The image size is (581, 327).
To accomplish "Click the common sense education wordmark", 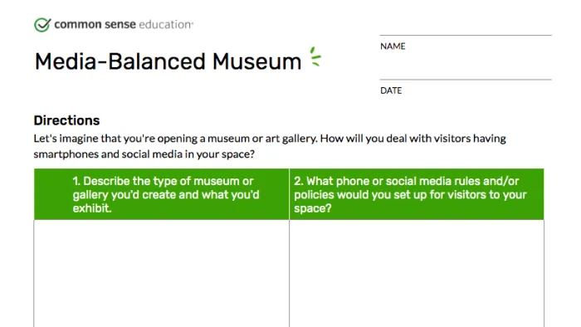I will click(124, 24).
